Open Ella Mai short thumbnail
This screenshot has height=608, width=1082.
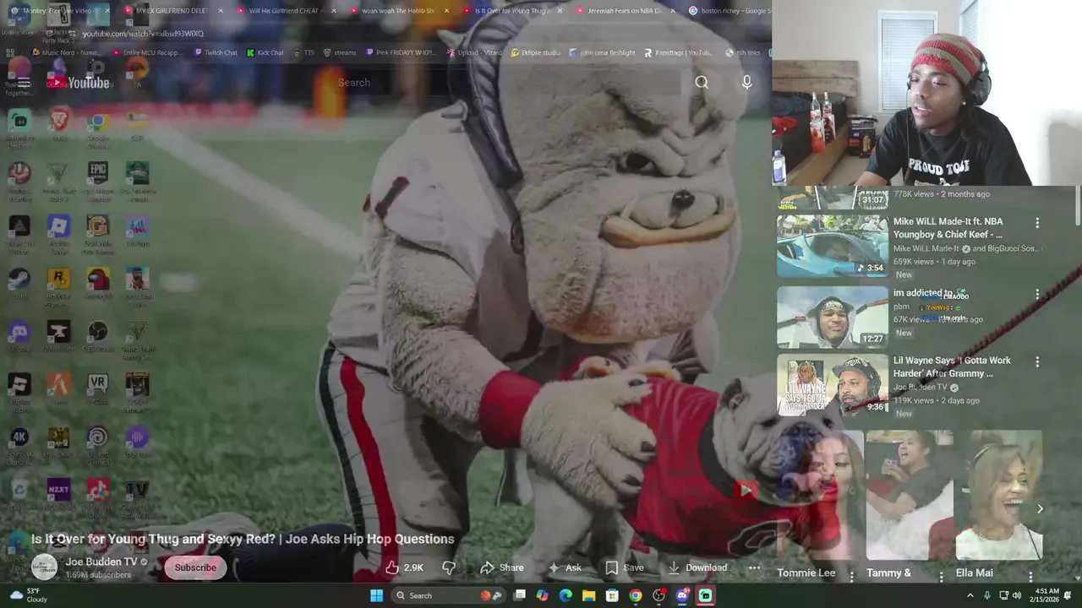998,496
